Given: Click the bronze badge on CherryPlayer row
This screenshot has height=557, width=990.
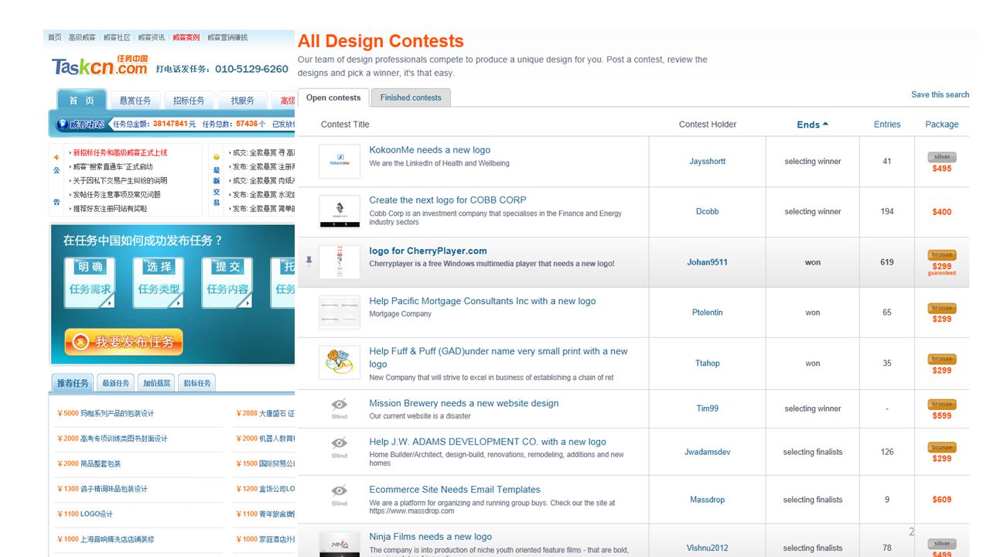Looking at the screenshot, I should pos(942,255).
